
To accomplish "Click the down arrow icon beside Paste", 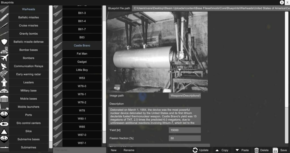I will [237, 150].
